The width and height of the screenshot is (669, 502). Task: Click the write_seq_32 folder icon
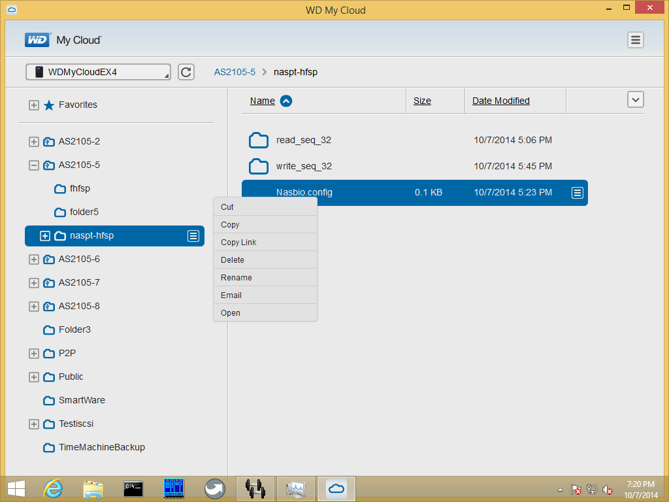[x=259, y=167]
